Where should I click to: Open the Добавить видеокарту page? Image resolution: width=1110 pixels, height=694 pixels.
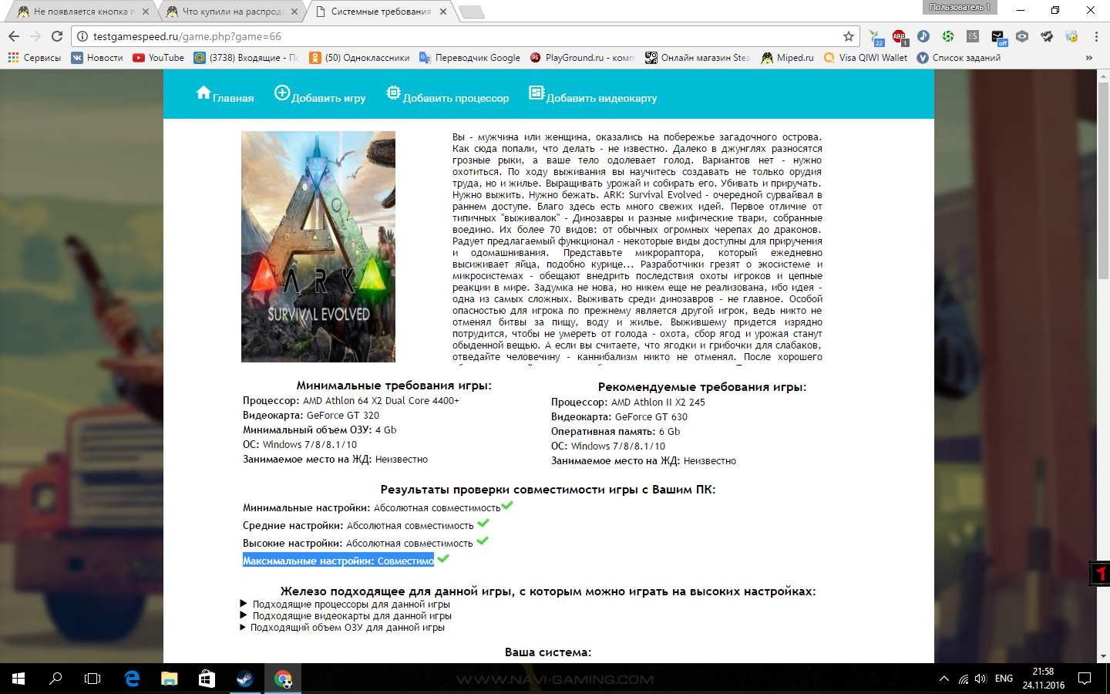click(x=593, y=94)
